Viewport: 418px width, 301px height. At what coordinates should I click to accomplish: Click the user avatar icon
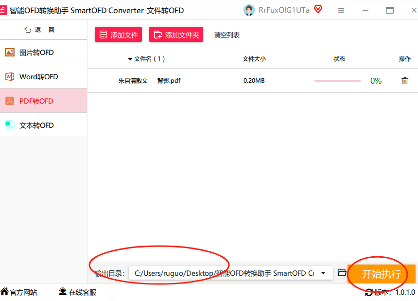pos(249,10)
